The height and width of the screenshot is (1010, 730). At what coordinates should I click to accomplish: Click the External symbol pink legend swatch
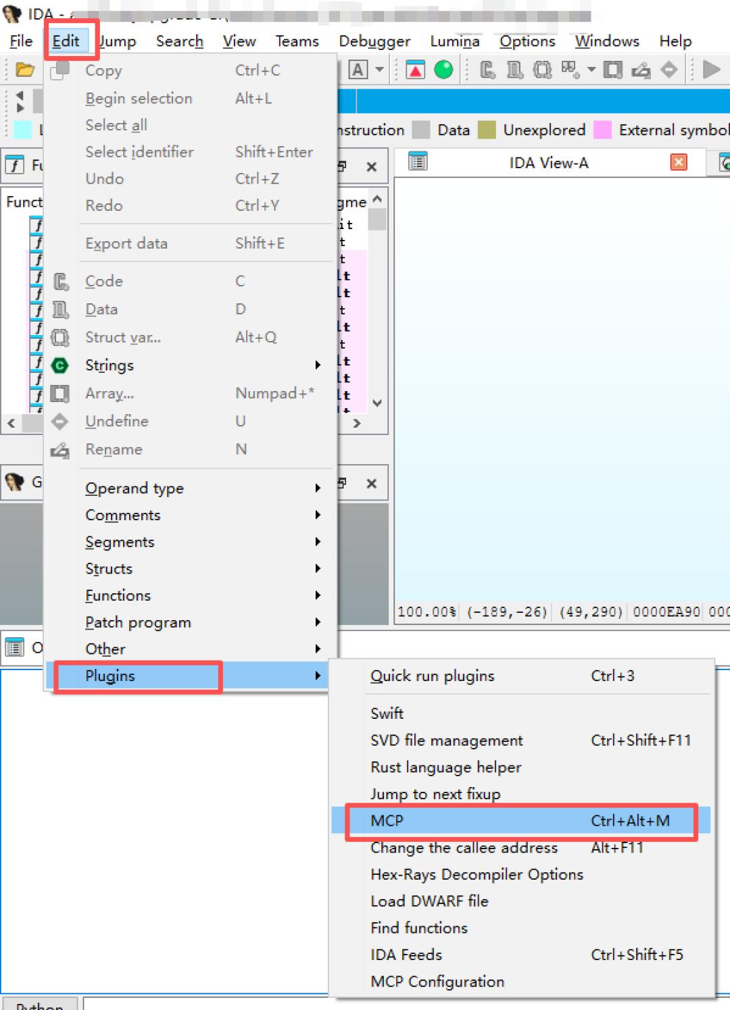click(602, 130)
